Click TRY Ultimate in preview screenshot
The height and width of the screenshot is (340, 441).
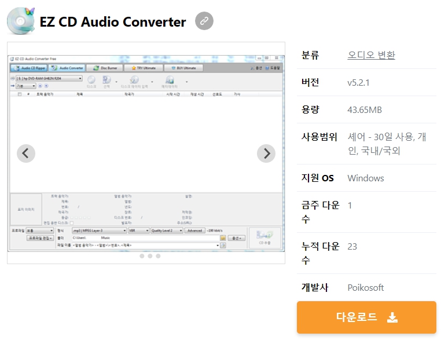[144, 68]
